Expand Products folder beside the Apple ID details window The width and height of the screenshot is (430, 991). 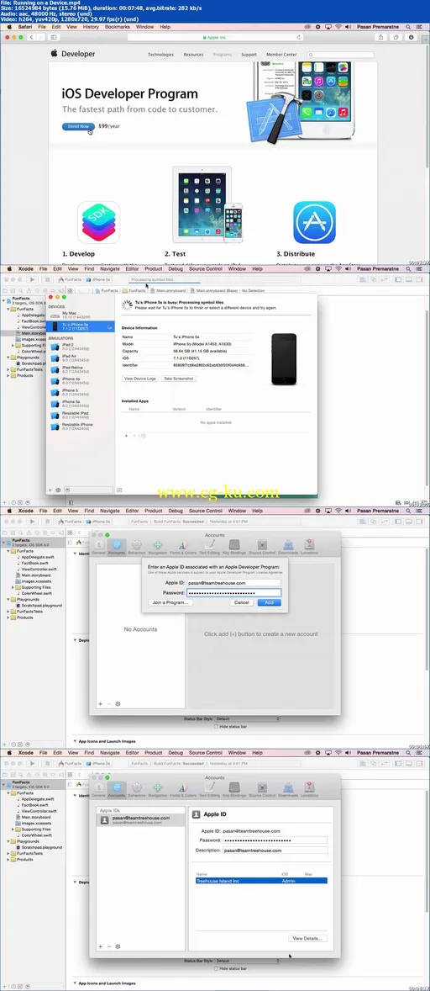pos(9,859)
